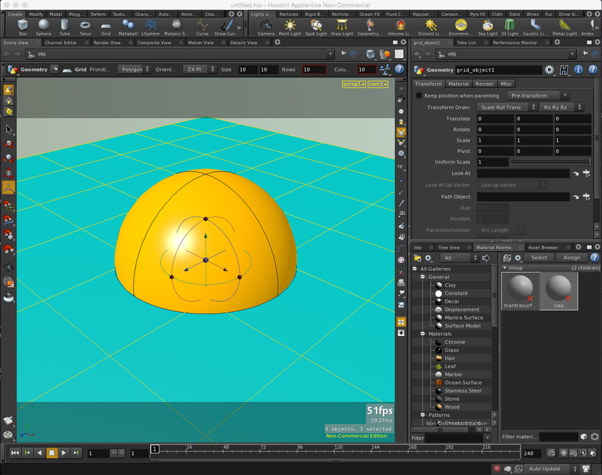602x475 pixels.
Task: Collapse the All Galleries tree node
Action: [x=415, y=269]
